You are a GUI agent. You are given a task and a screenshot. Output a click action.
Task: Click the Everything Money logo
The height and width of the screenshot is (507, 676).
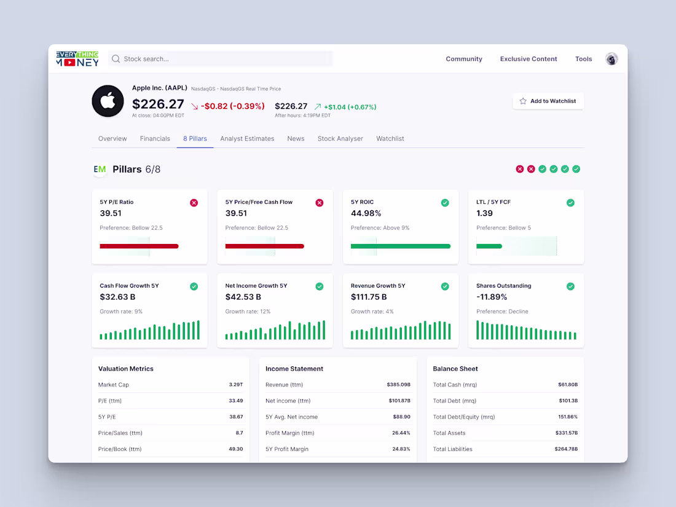tap(77, 59)
